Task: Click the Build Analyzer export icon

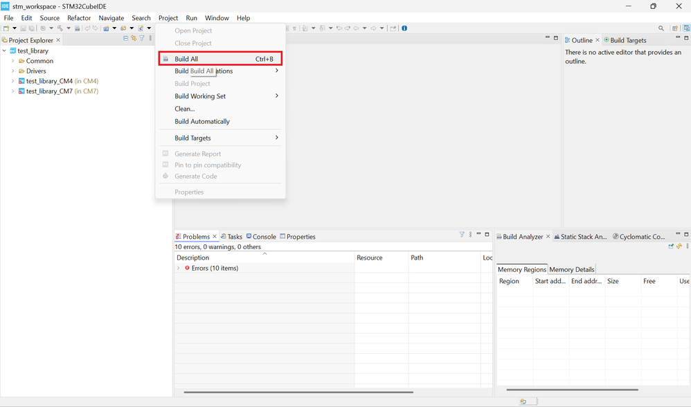Action: click(x=671, y=246)
